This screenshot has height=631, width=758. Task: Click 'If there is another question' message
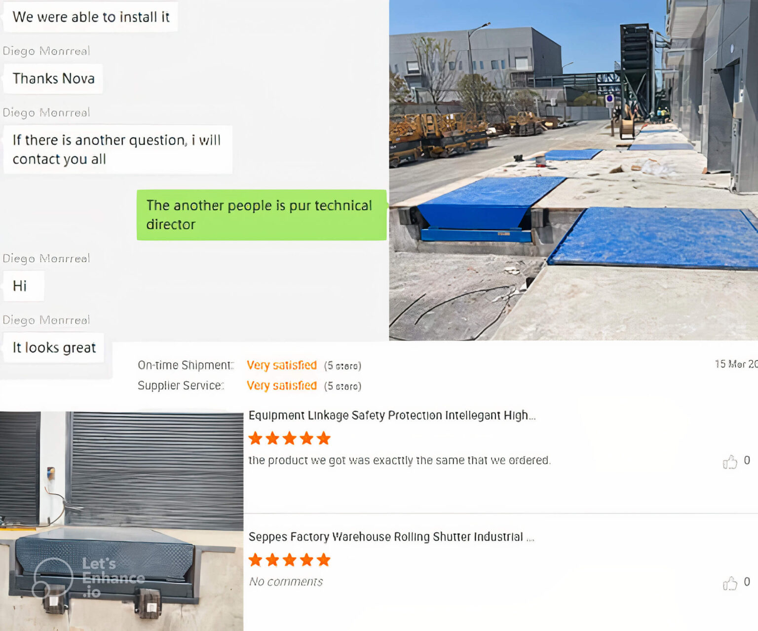117,149
